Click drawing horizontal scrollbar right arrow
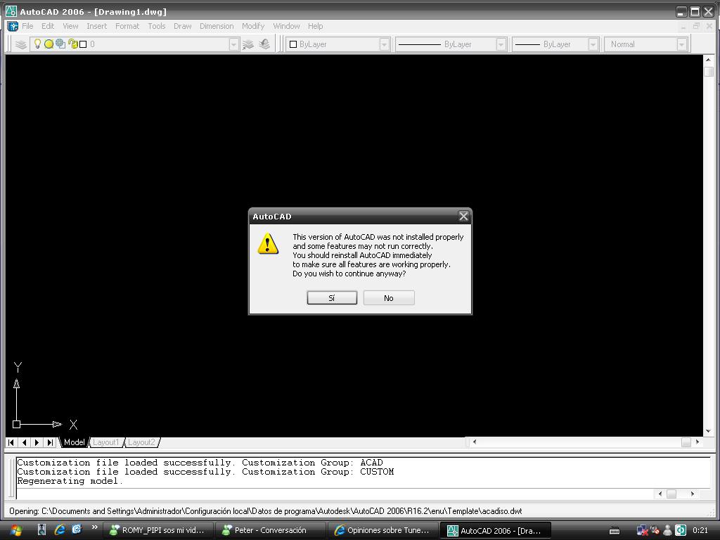The width and height of the screenshot is (720, 540). tap(697, 442)
